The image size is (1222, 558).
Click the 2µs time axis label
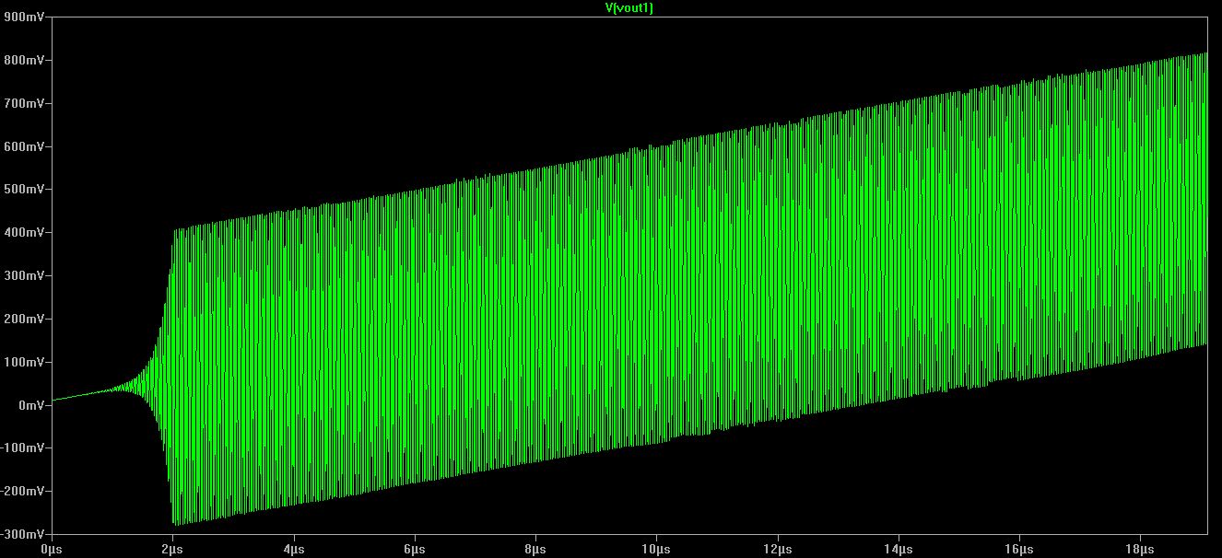tap(172, 549)
